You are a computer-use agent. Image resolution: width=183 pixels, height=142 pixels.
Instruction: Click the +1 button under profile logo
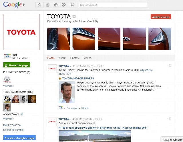[7, 56]
